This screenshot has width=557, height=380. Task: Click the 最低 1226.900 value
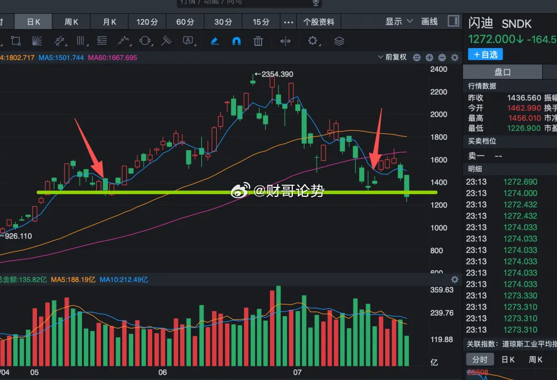524,128
